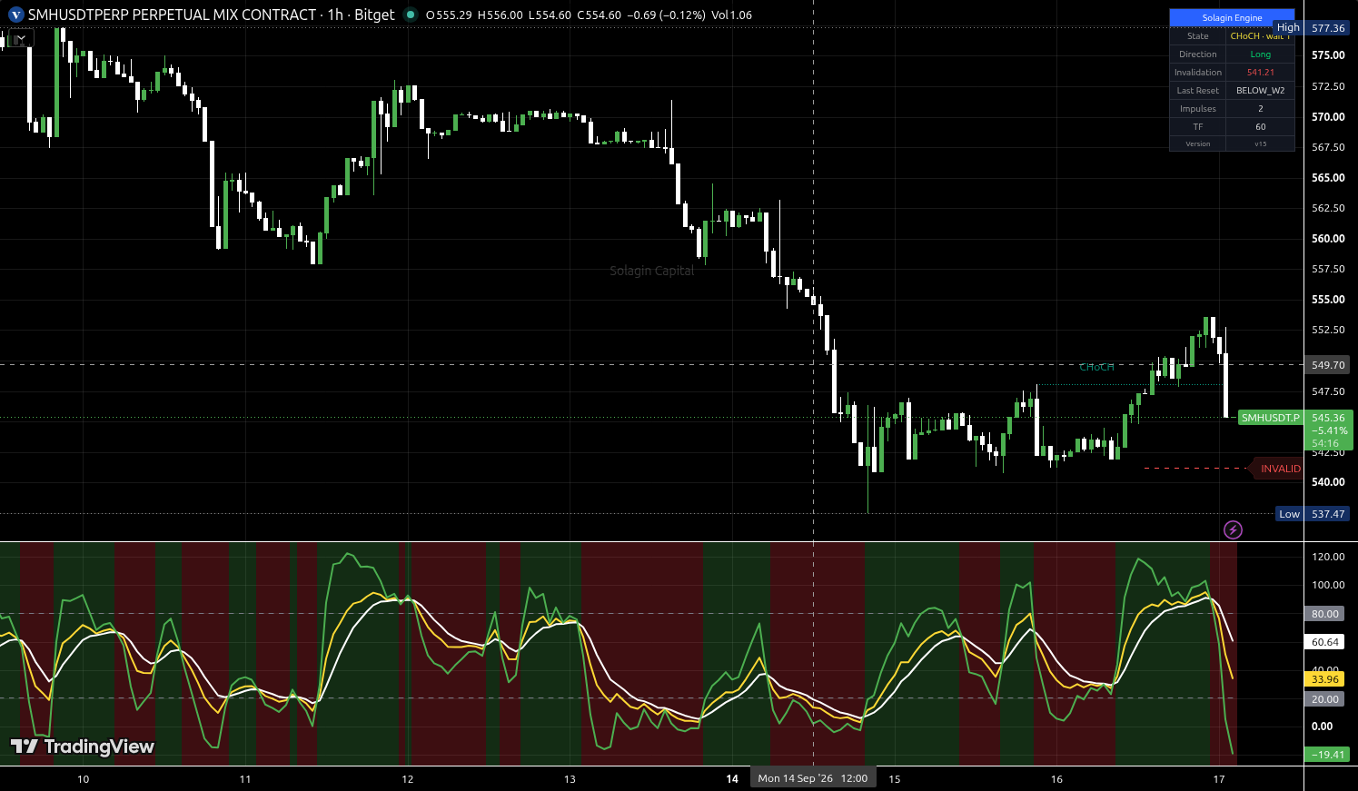Click the blue SMHUSDTPERP symbol logo

tap(15, 15)
